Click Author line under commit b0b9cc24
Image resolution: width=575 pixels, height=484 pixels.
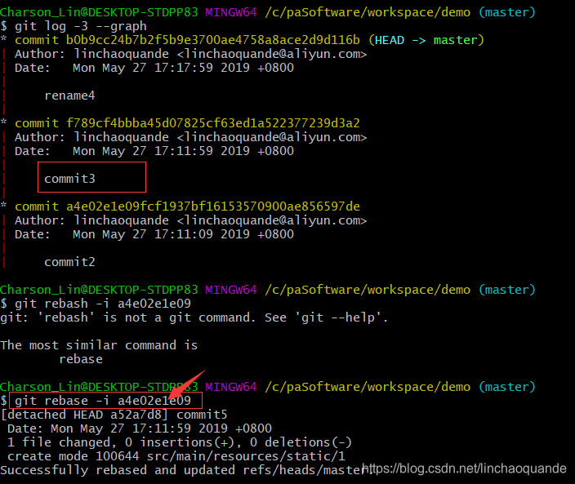point(190,54)
